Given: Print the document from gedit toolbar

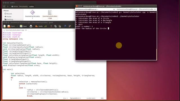Looking at the screenshot, I should click(x=31, y=26).
